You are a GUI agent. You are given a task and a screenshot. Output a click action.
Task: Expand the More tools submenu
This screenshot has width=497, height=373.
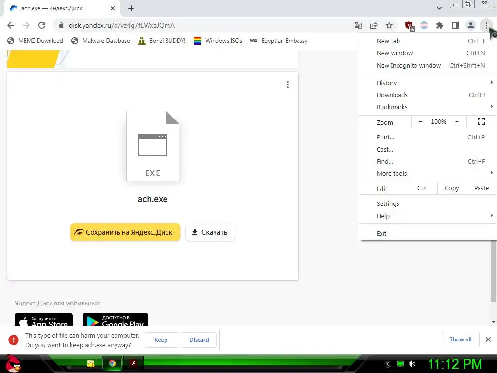tap(427, 173)
